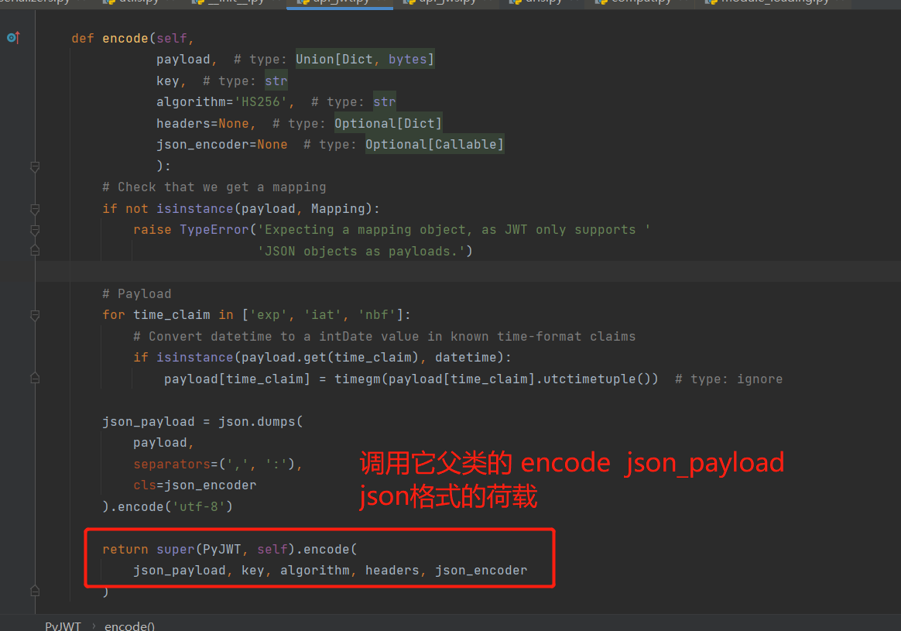Click the '# Check that we get a mapping' comment
Image resolution: width=901 pixels, height=631 pixels.
pos(214,187)
